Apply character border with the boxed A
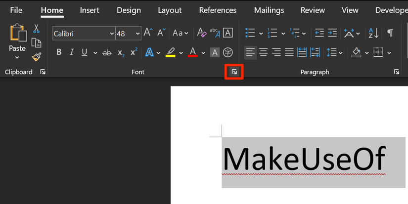 228,33
